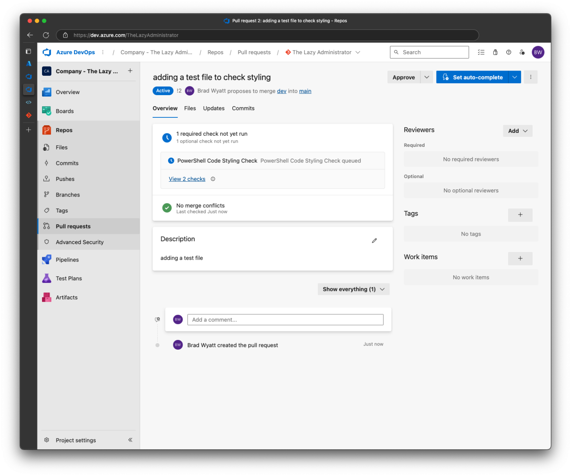The height and width of the screenshot is (476, 571).
Task: Click the plus button to add Tags
Action: click(520, 215)
